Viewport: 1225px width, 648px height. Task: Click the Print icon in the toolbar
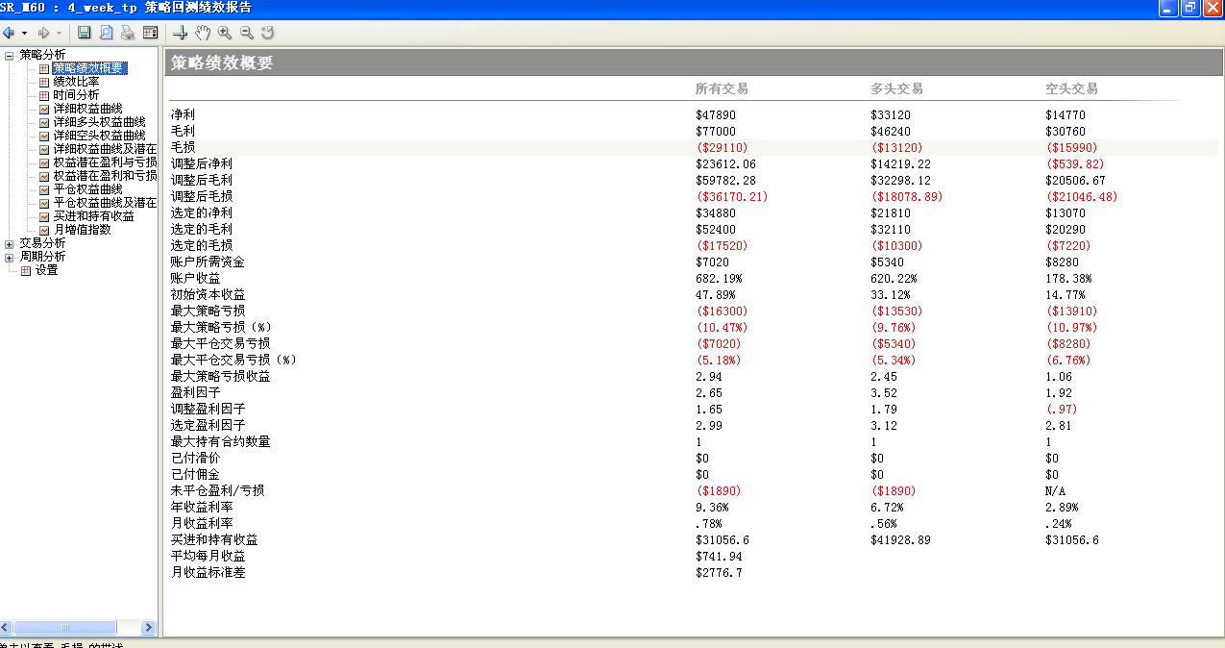127,33
